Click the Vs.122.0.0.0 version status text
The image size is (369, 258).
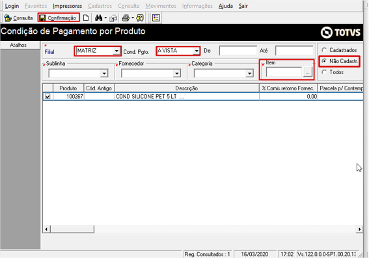(327, 254)
